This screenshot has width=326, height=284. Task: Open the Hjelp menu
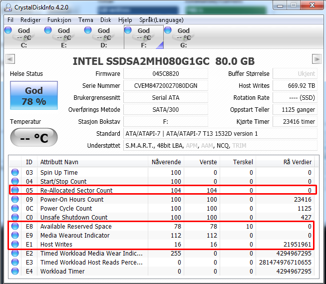coord(125,20)
